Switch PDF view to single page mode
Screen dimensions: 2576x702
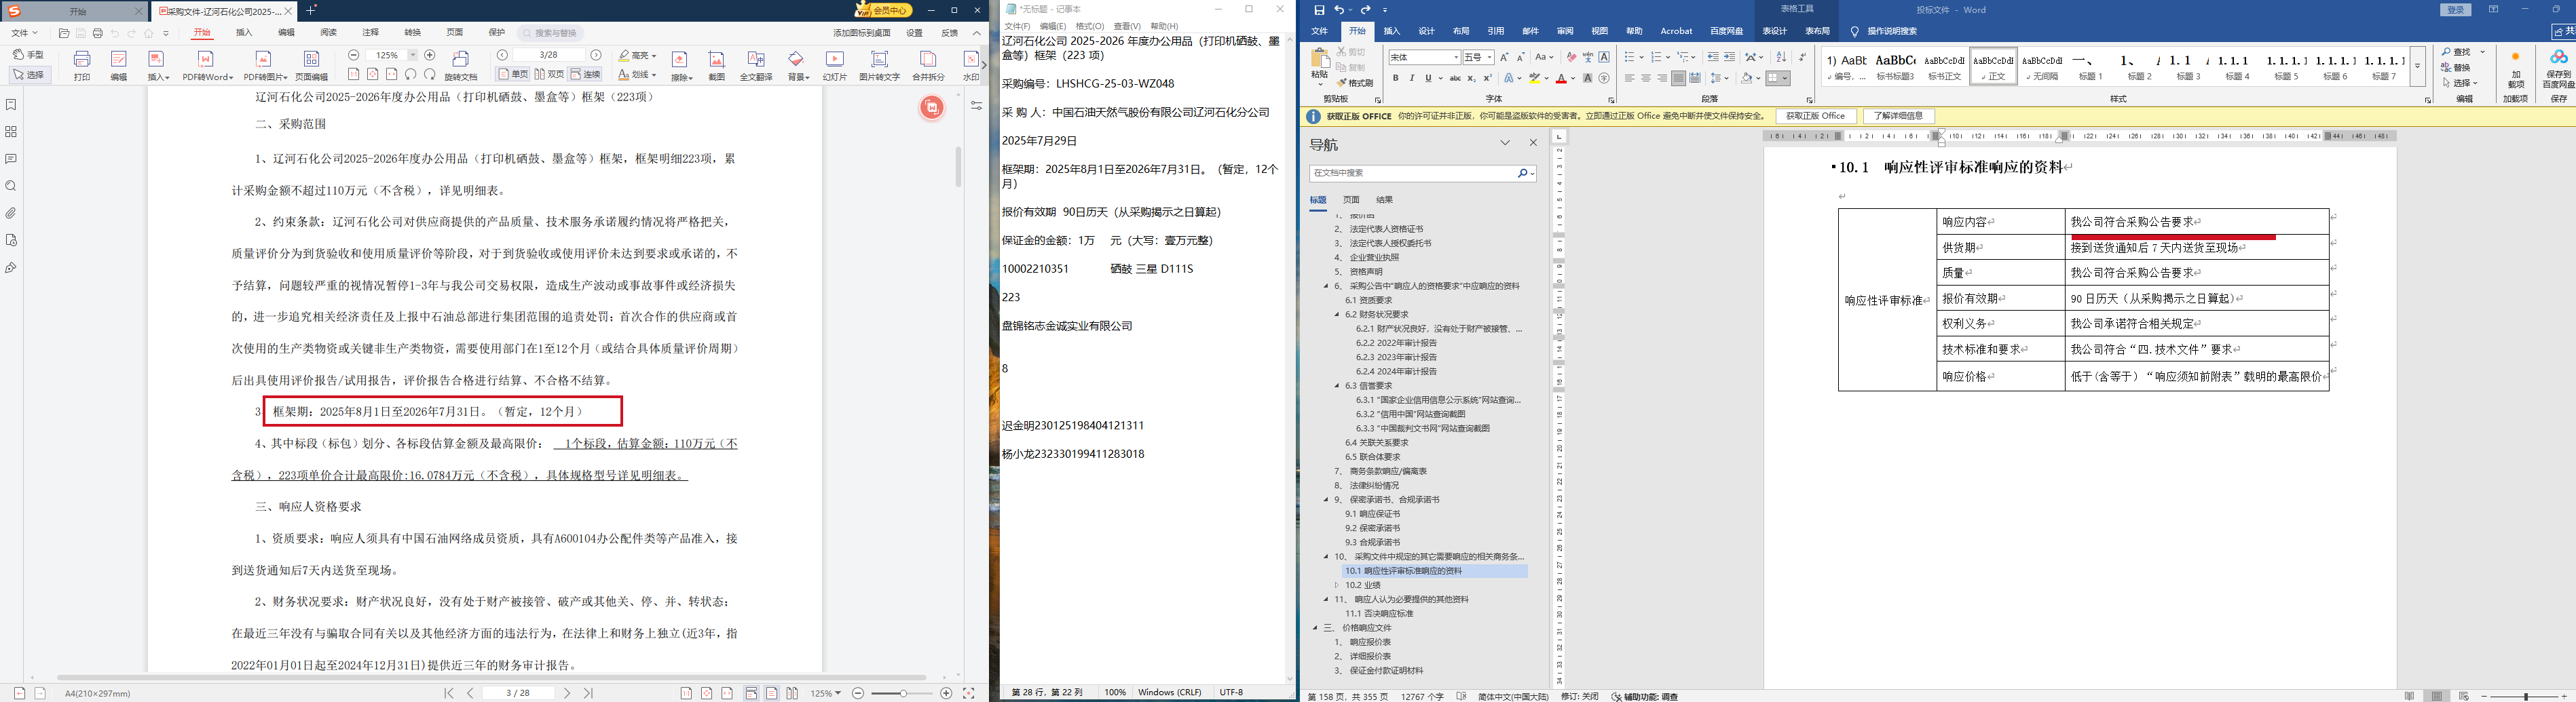pyautogui.click(x=513, y=75)
